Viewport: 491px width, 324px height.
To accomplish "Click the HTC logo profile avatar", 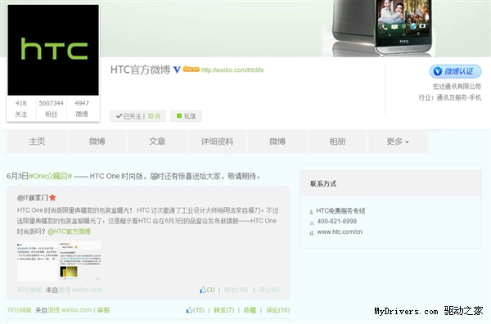I will coord(53,50).
